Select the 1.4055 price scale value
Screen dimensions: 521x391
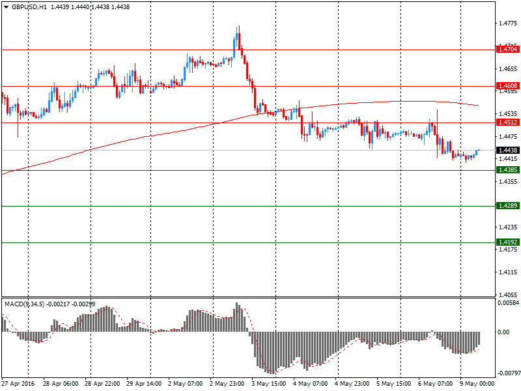[x=508, y=295]
